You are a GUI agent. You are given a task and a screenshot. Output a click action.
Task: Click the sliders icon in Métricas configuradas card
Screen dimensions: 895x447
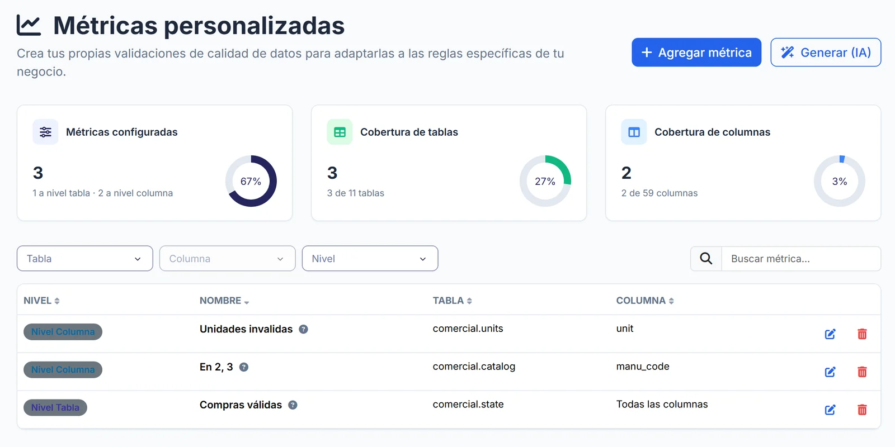tap(45, 132)
